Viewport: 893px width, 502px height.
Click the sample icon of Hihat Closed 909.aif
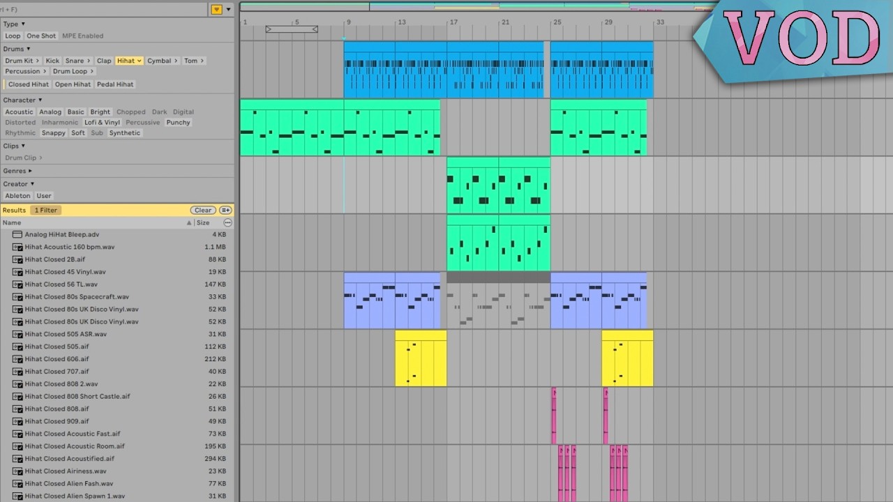[17, 421]
